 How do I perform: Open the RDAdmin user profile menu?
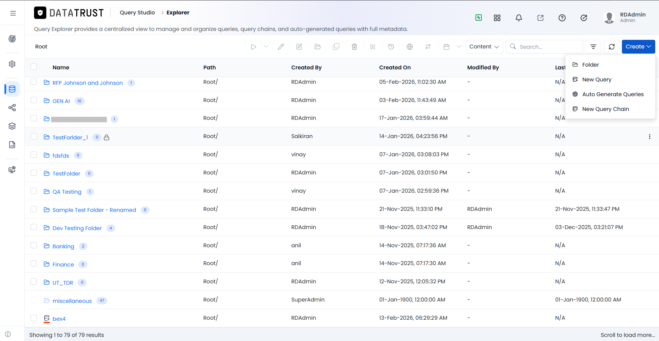click(x=625, y=18)
